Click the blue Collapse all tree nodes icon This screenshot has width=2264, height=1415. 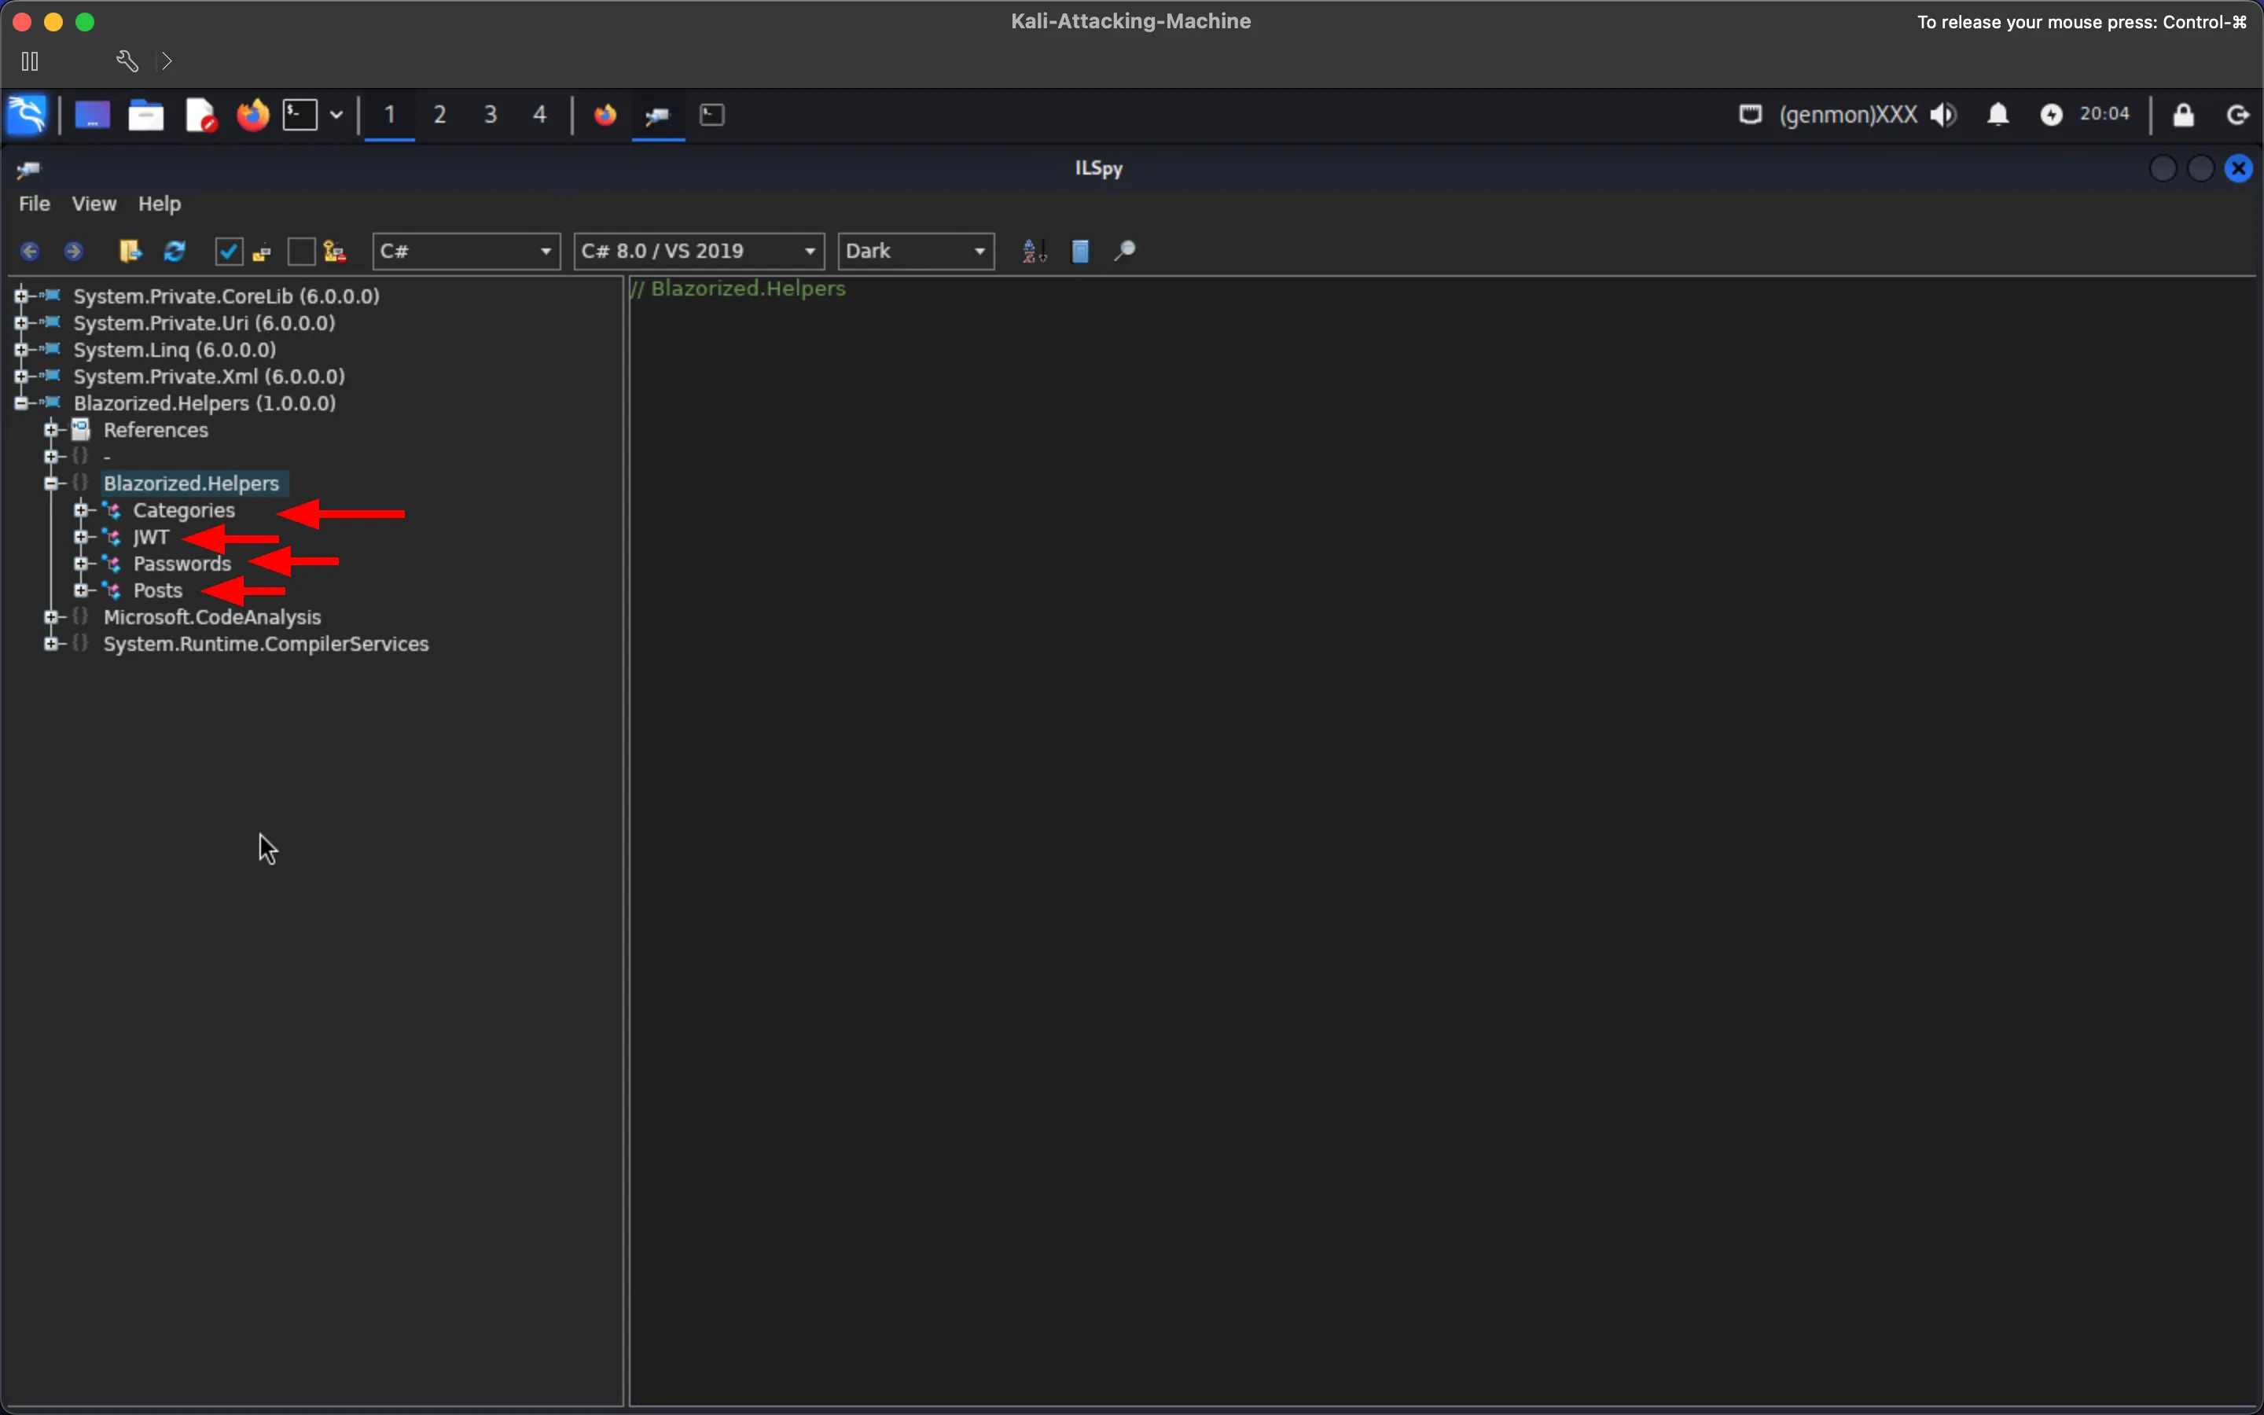[1079, 251]
